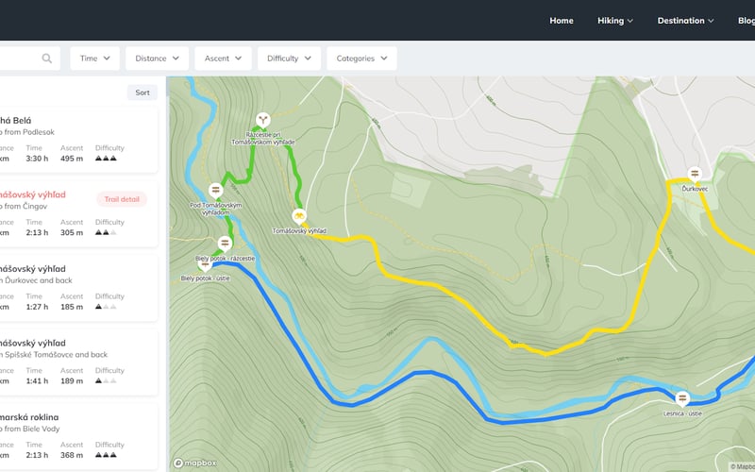Open the Trail detail button
Viewport: 755px width, 472px height.
coord(122,199)
